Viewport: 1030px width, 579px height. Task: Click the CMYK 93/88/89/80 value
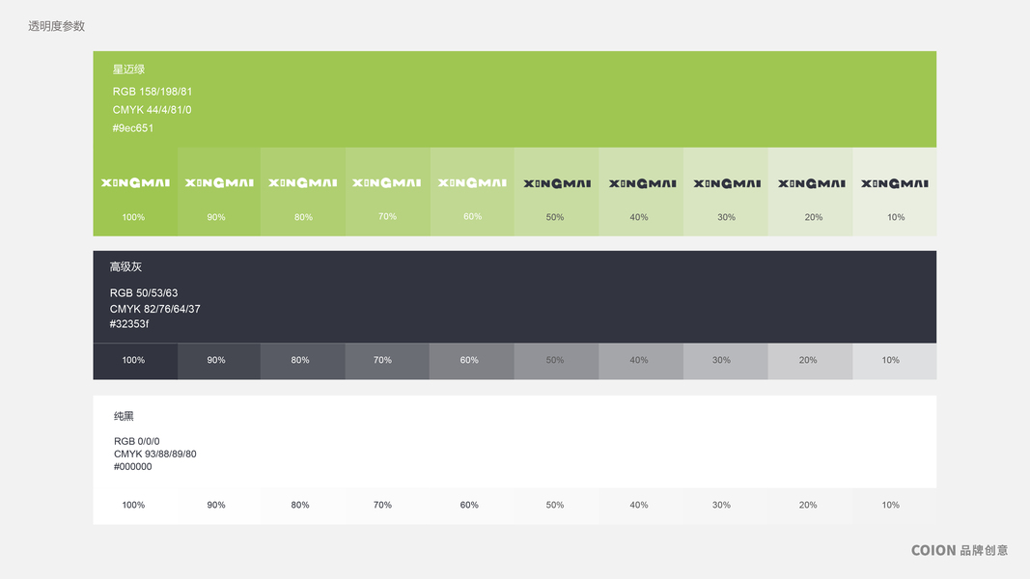click(155, 454)
